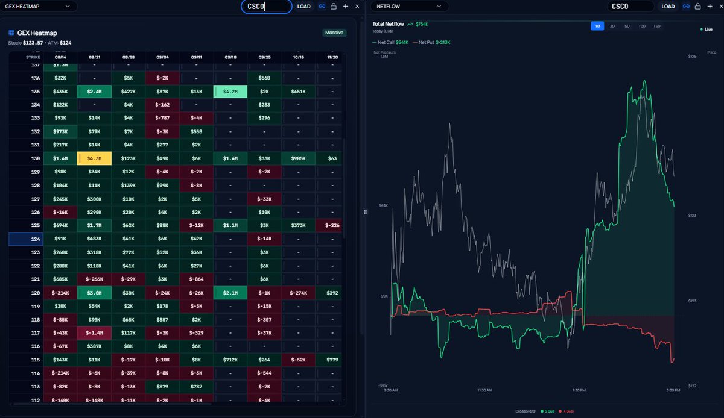
Task: Click the link icon in Netflow panel
Action: click(x=686, y=6)
